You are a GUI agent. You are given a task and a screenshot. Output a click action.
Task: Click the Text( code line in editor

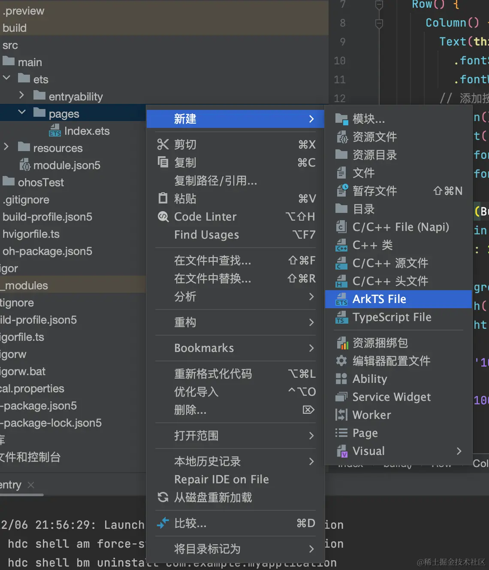pos(463,42)
